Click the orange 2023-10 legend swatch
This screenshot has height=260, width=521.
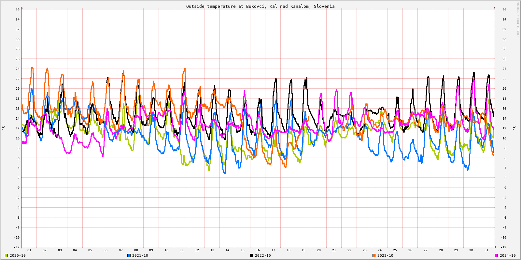374,255
